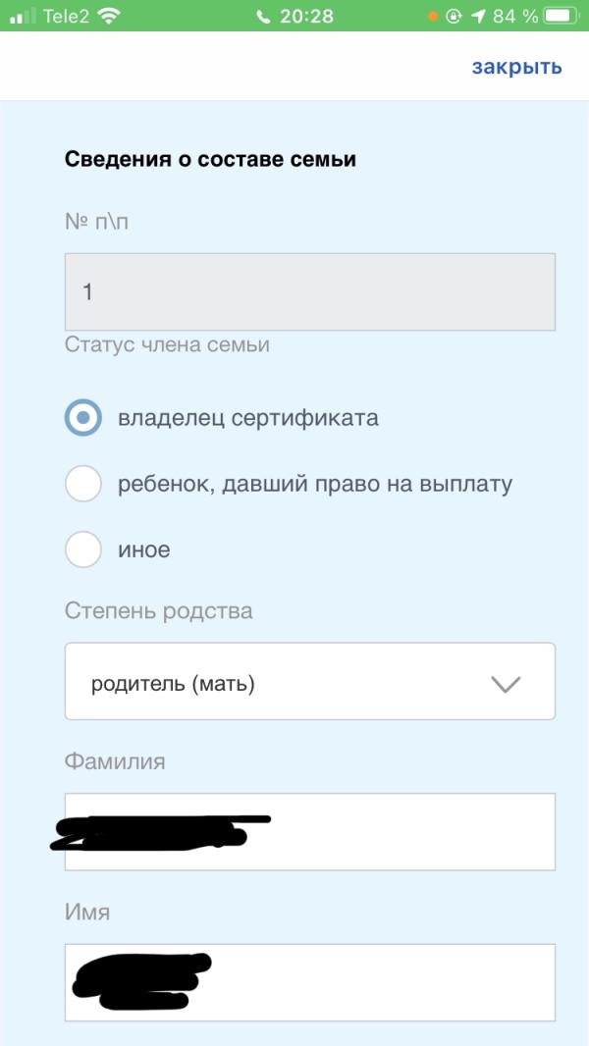This screenshot has height=1046, width=589.
Task: Select the иное radio option
Action: 83,549
